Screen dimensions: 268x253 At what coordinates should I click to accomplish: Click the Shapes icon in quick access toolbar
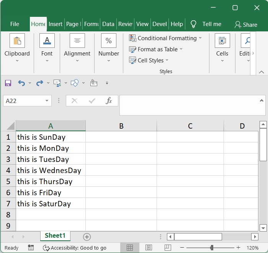tap(75, 83)
